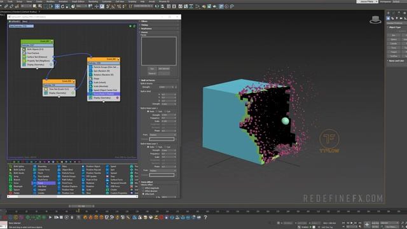Viewport: 407px width, 229px height.
Task: Open the [New] flow tab
Action: click(25, 21)
